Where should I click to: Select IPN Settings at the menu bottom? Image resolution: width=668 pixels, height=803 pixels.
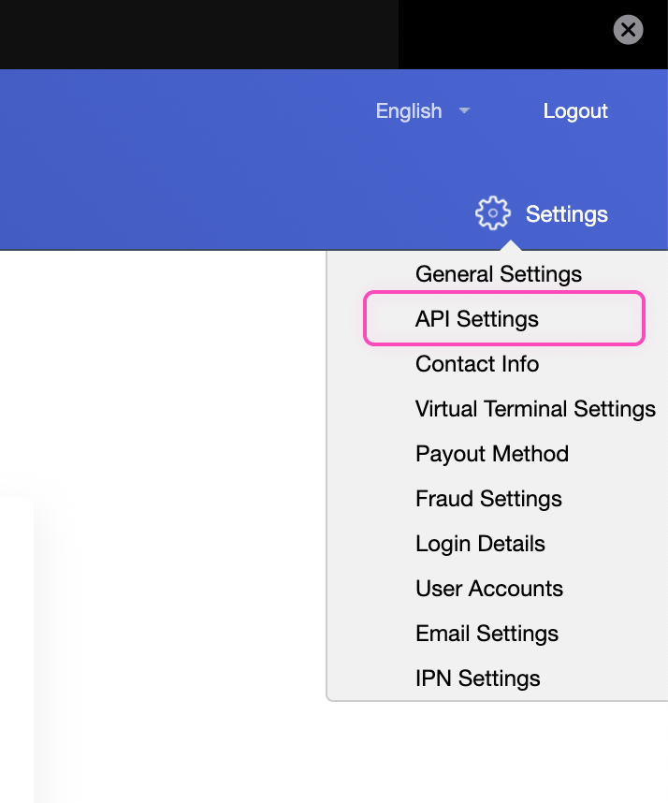point(477,679)
